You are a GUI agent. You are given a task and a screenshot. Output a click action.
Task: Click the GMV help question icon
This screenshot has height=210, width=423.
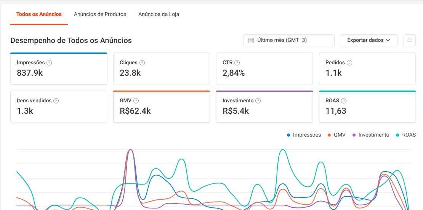pyautogui.click(x=136, y=101)
